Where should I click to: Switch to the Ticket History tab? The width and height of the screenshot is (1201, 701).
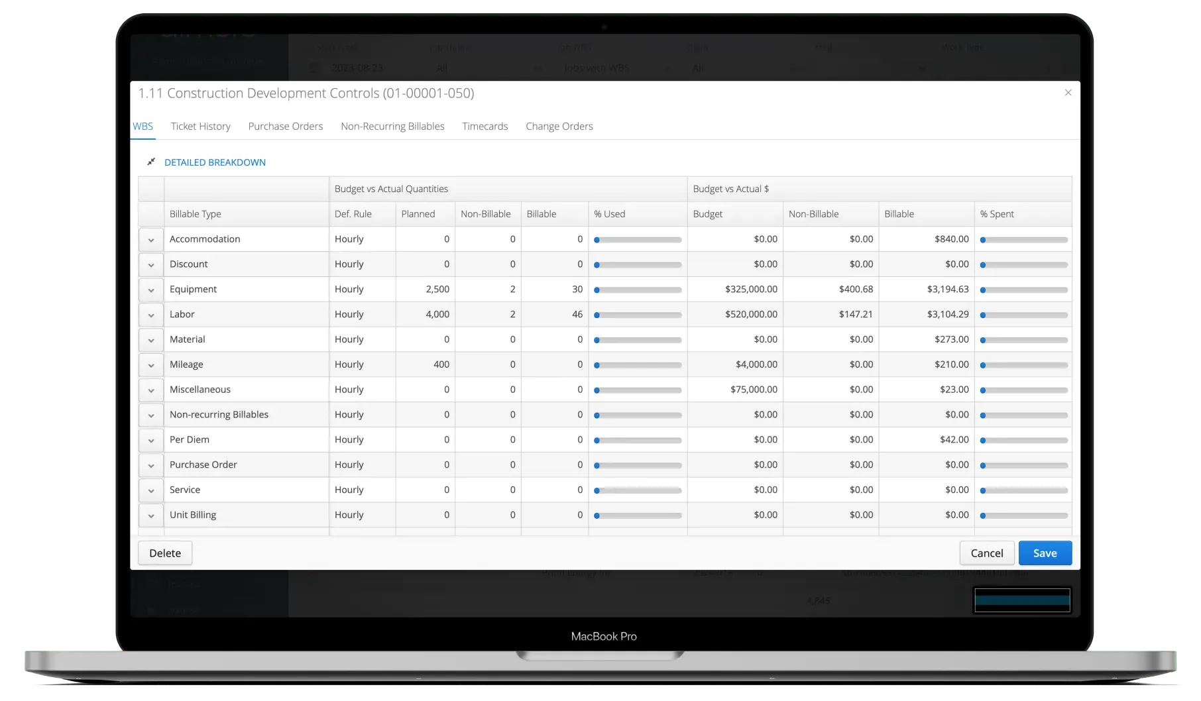click(x=200, y=126)
